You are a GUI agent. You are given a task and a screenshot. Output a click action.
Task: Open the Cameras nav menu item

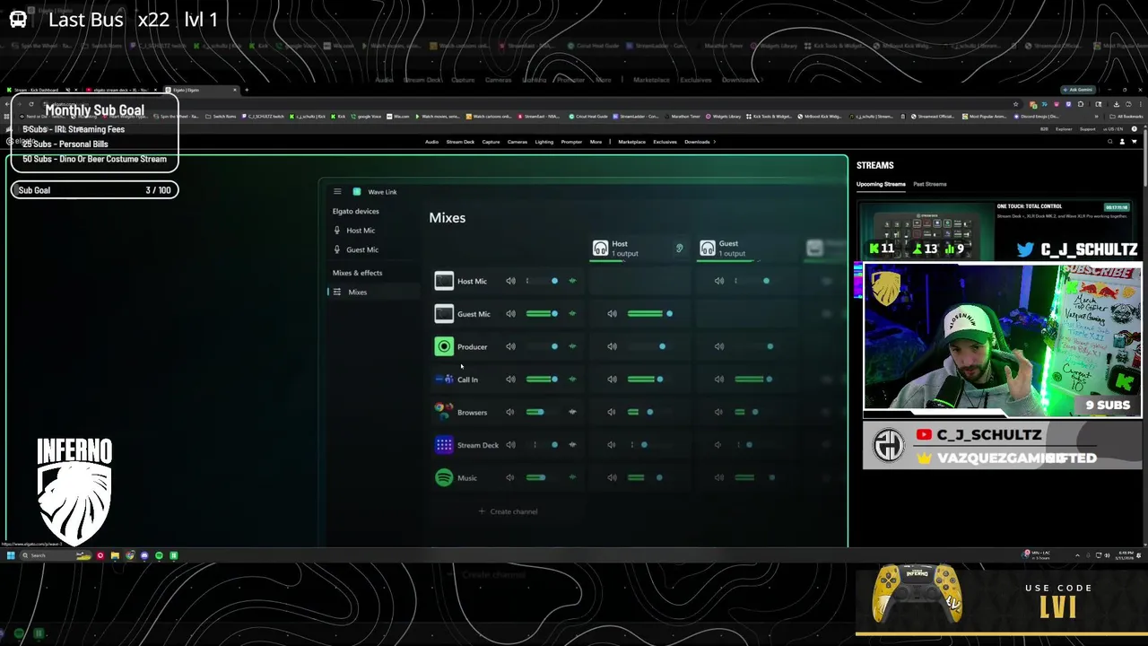click(x=517, y=142)
